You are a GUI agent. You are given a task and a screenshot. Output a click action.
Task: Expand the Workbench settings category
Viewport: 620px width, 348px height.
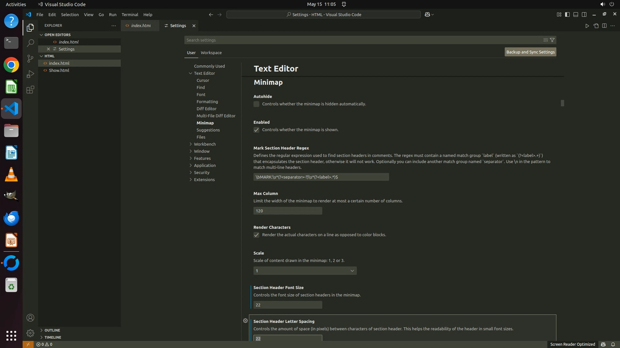pos(204,144)
